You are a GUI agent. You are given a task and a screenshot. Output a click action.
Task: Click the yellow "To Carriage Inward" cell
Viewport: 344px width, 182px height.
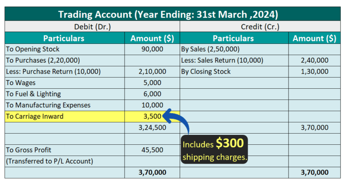pos(64,117)
